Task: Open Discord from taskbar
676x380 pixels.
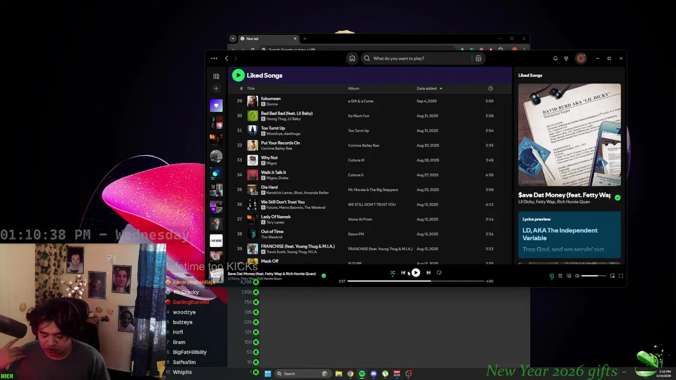Action: [x=373, y=374]
